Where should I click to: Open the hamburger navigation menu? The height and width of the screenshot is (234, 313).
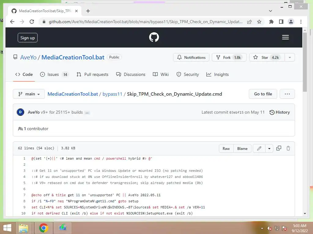point(285,37)
